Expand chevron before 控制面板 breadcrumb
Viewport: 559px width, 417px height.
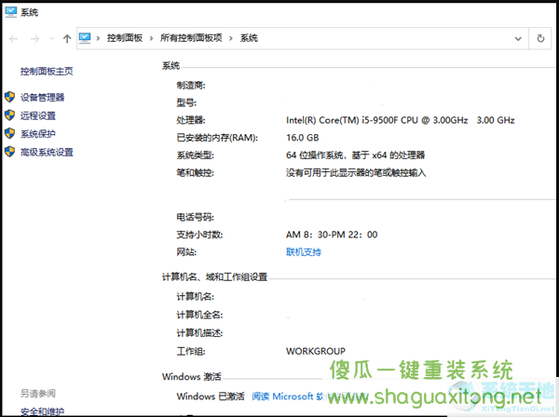pos(98,38)
